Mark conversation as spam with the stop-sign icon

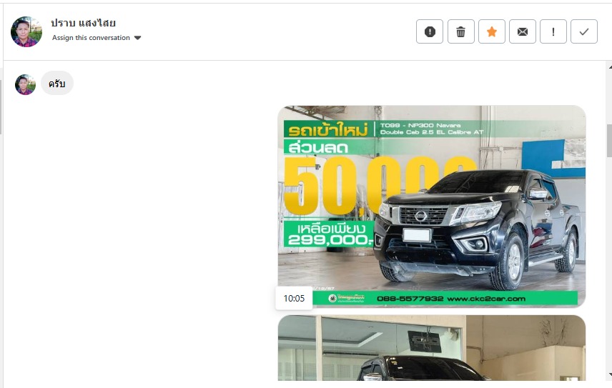tap(430, 31)
